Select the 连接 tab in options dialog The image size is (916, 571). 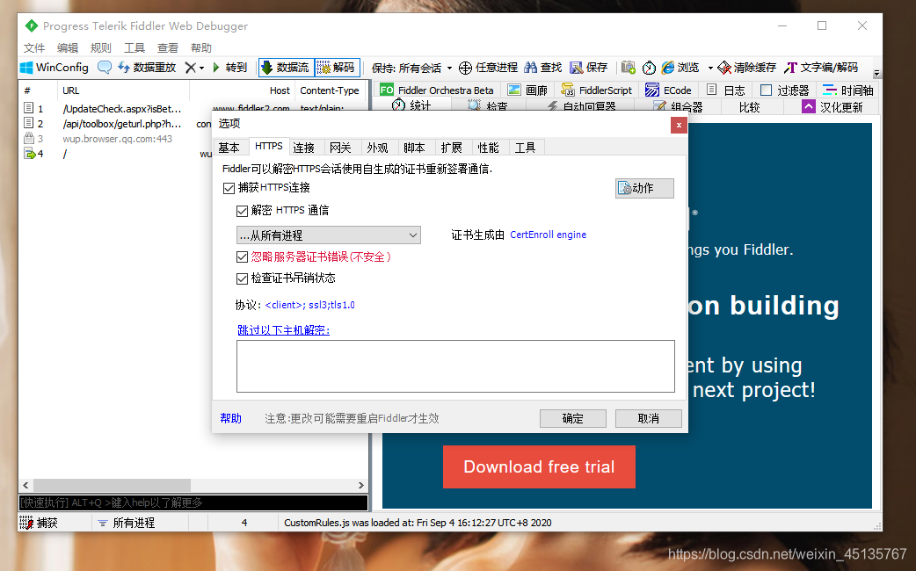(304, 148)
